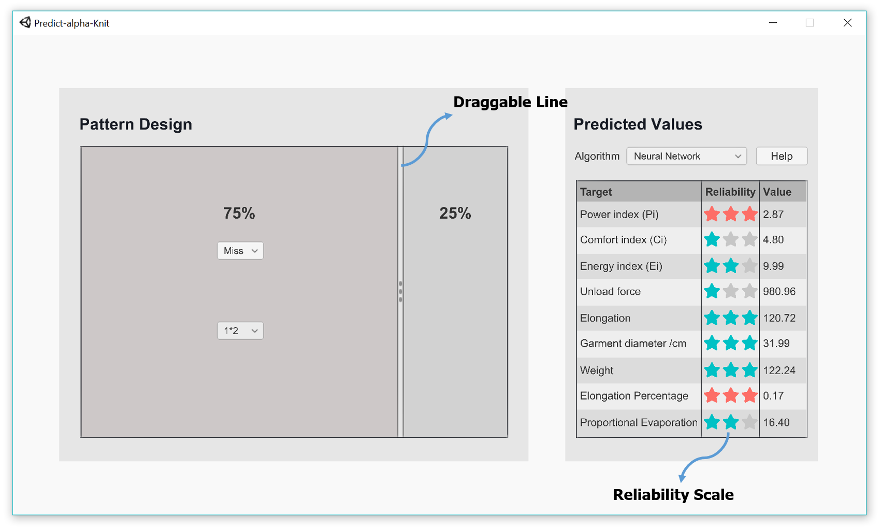Click middle star for Garment diameter
This screenshot has width=881, height=528.
[x=731, y=343]
